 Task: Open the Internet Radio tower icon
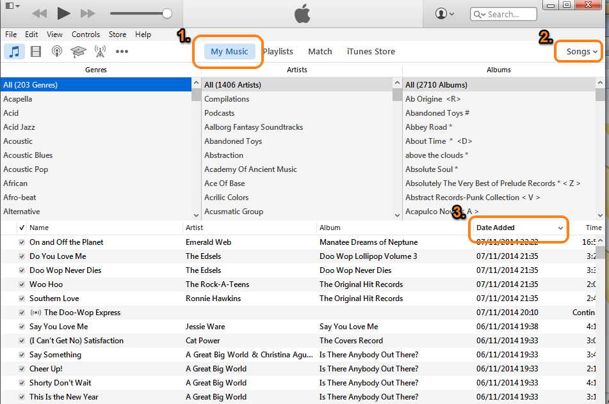[100, 52]
